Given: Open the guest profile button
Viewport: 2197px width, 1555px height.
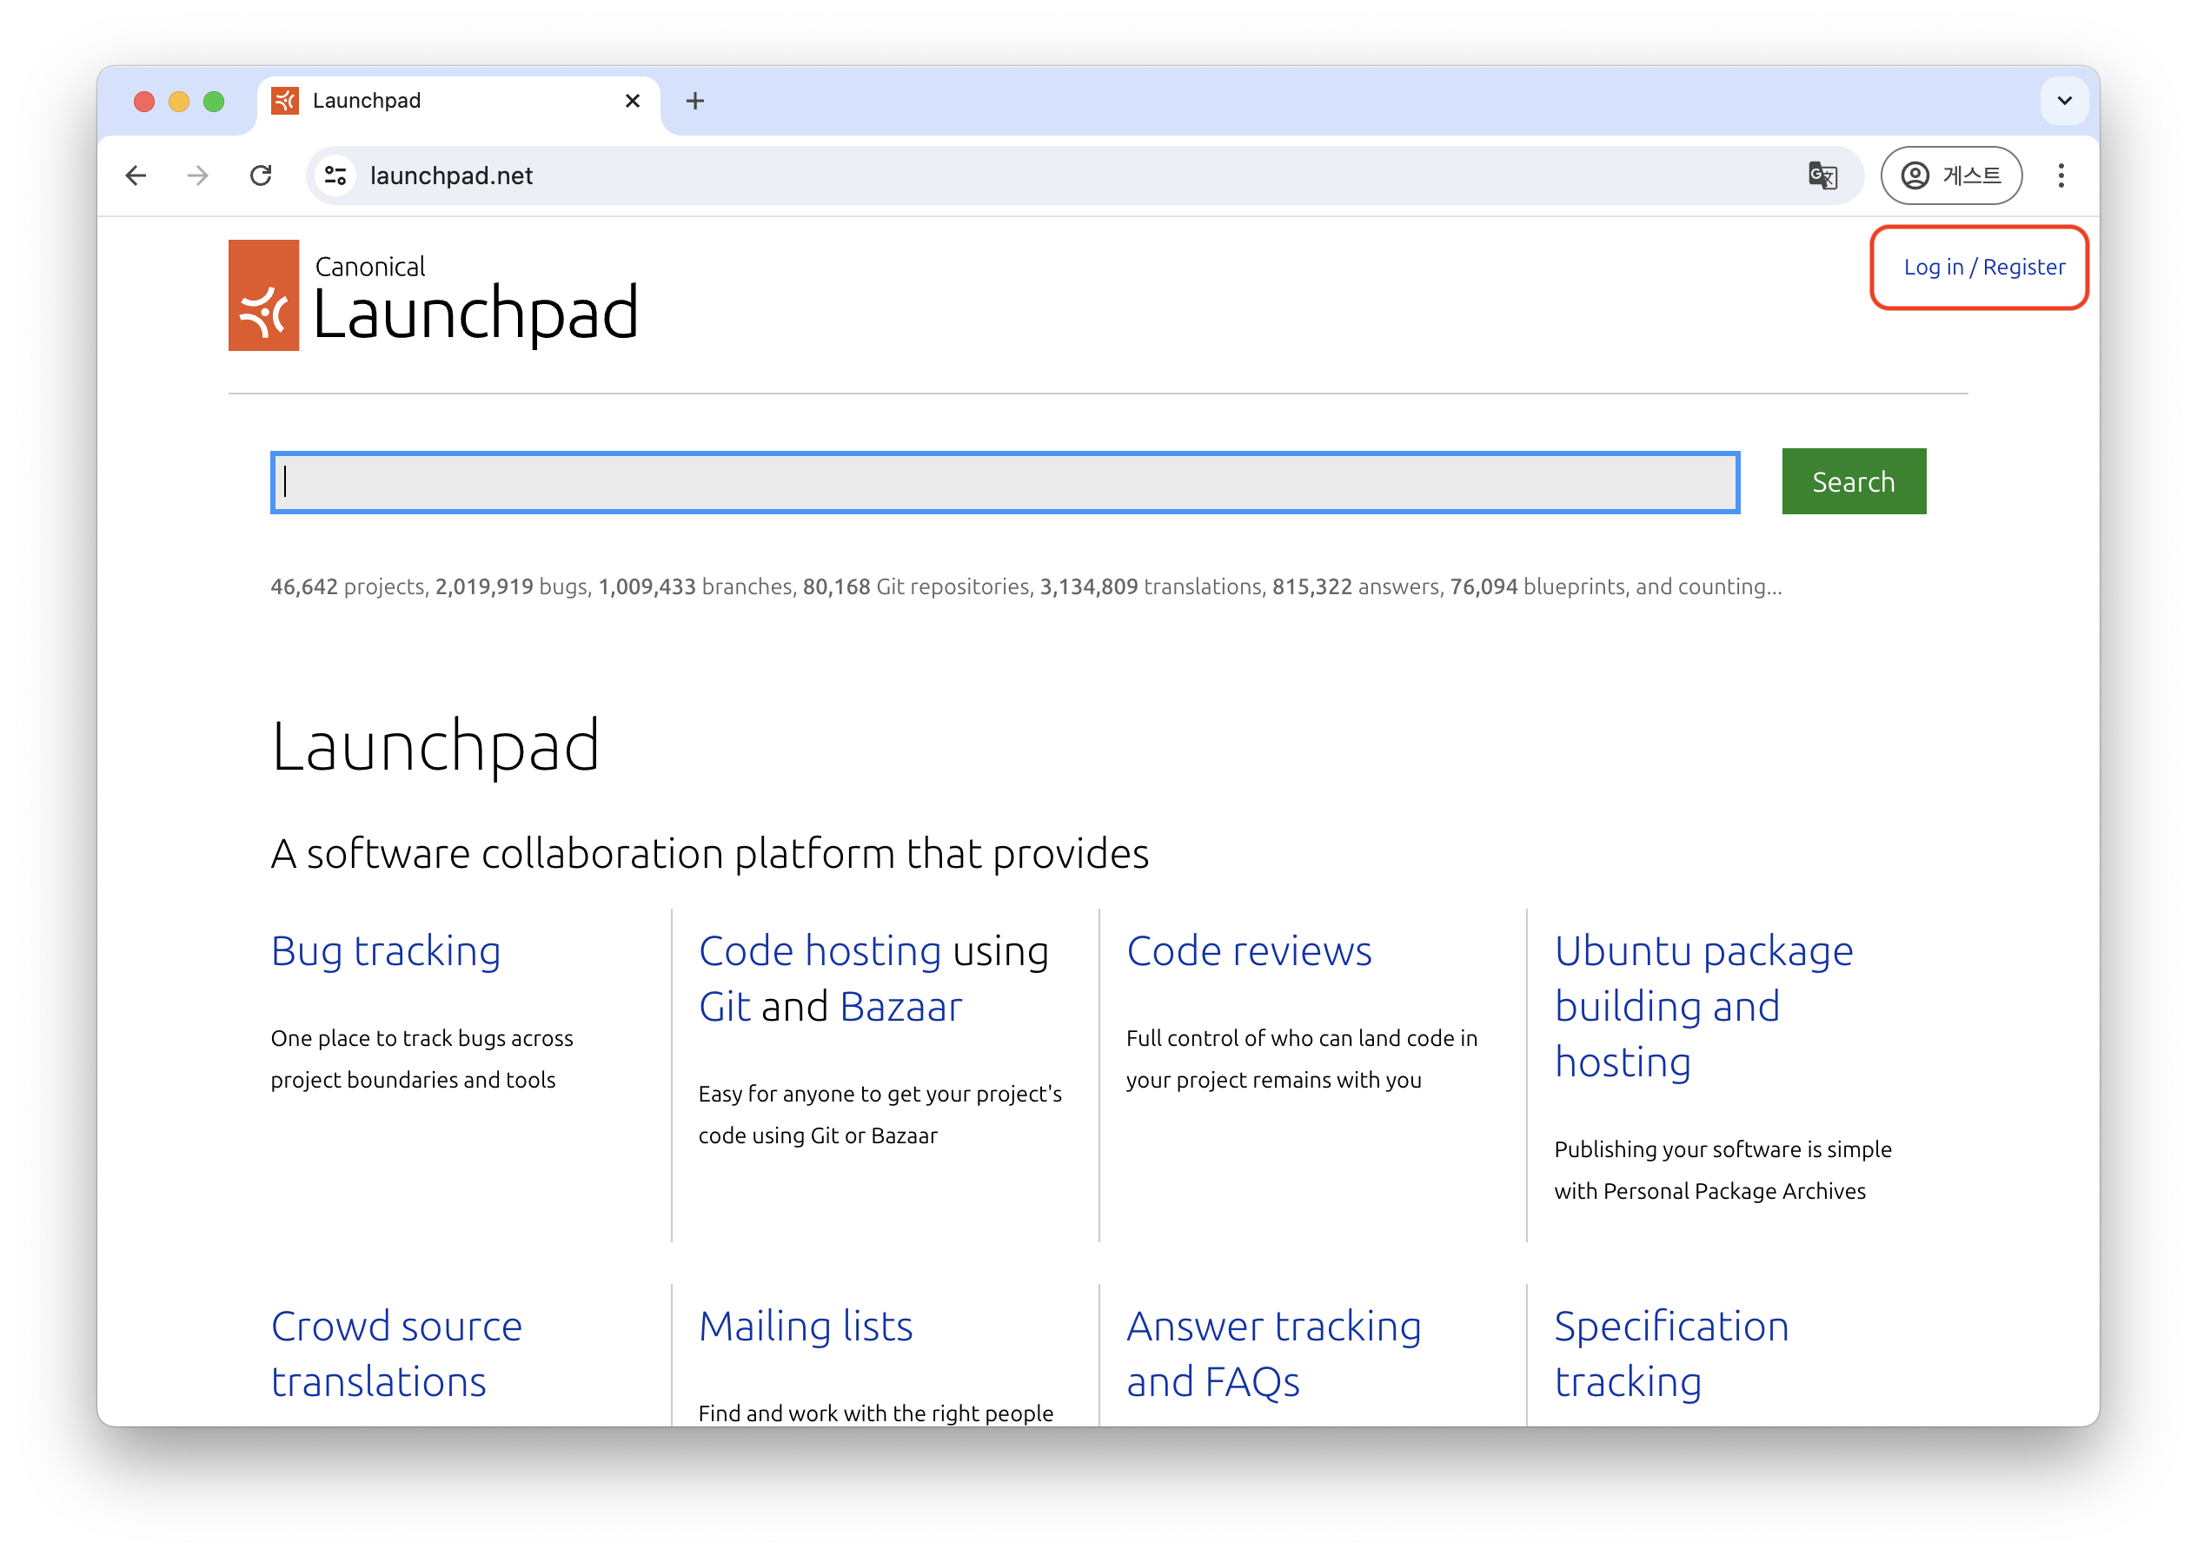Looking at the screenshot, I should pos(1950,175).
